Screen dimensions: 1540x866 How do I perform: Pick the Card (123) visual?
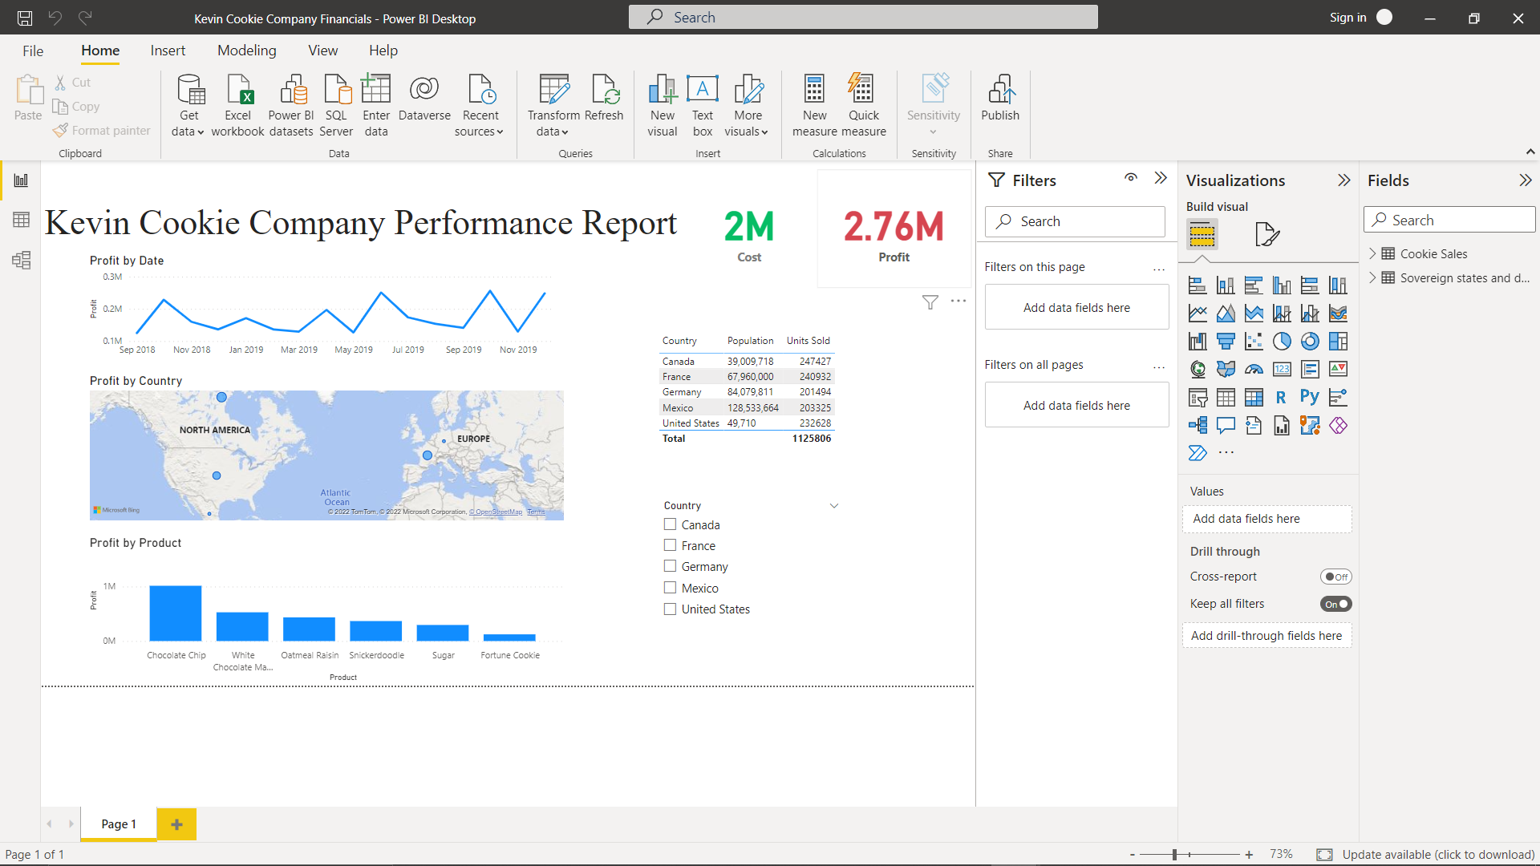tap(1282, 370)
